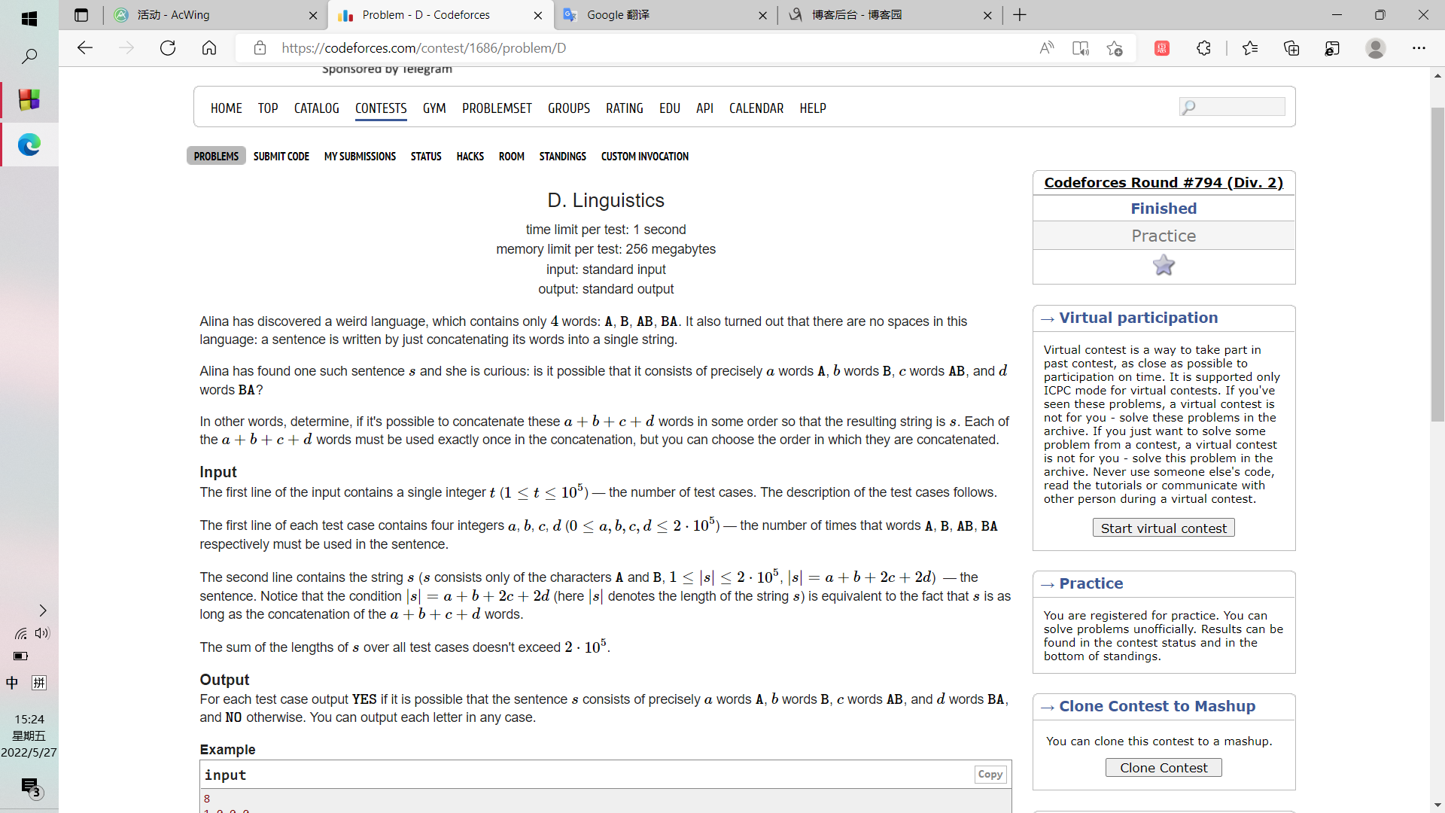This screenshot has height=813, width=1445.
Task: Click the Immersive reader icon
Action: click(1080, 48)
